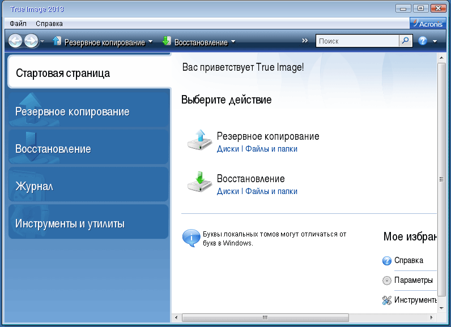This screenshot has height=327, width=451.
Task: Click the blue help question icon
Action: pyautogui.click(x=423, y=41)
